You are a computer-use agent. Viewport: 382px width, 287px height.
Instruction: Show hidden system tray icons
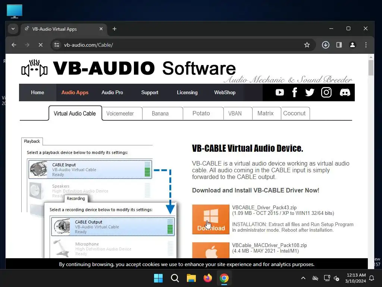point(303,278)
